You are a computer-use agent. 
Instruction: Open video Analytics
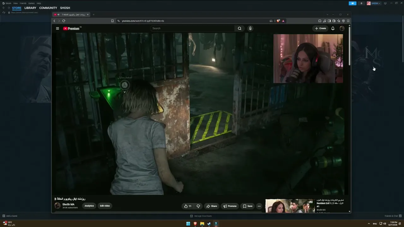coord(89,206)
